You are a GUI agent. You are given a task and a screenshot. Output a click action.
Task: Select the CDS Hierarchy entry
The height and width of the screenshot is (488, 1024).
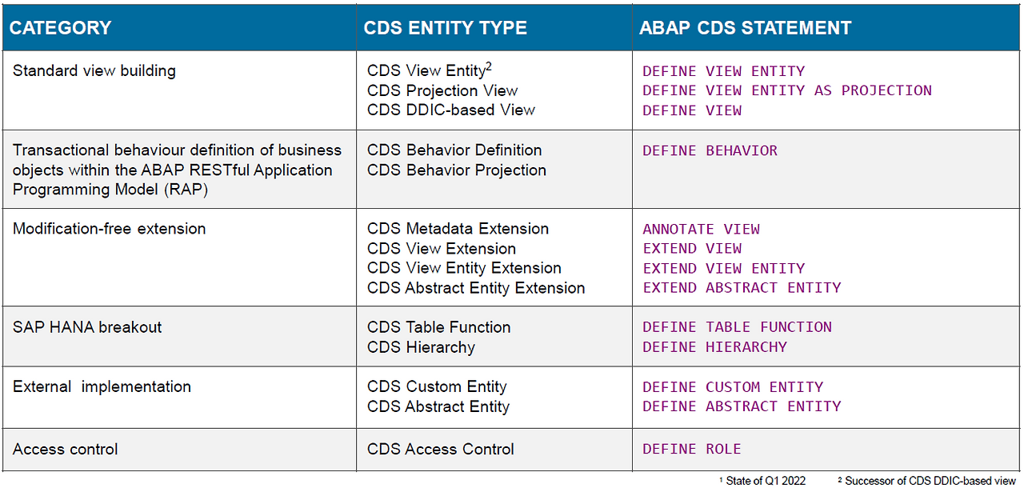point(421,347)
